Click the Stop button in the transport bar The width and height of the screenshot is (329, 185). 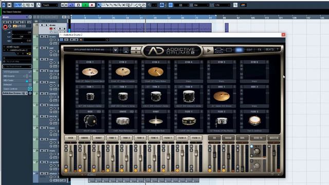[78, 5]
